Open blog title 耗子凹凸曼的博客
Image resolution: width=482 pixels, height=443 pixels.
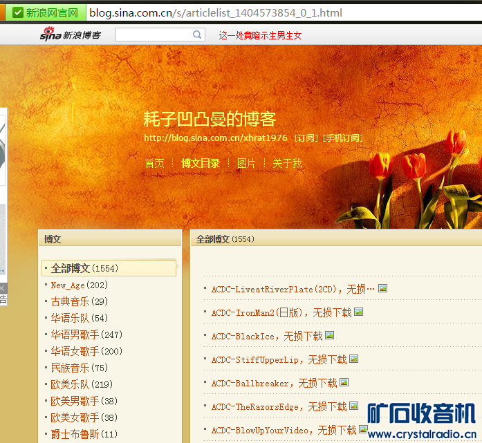coord(210,119)
